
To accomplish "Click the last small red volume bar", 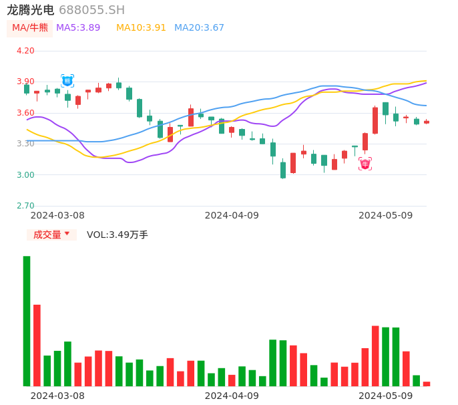I will tap(427, 384).
